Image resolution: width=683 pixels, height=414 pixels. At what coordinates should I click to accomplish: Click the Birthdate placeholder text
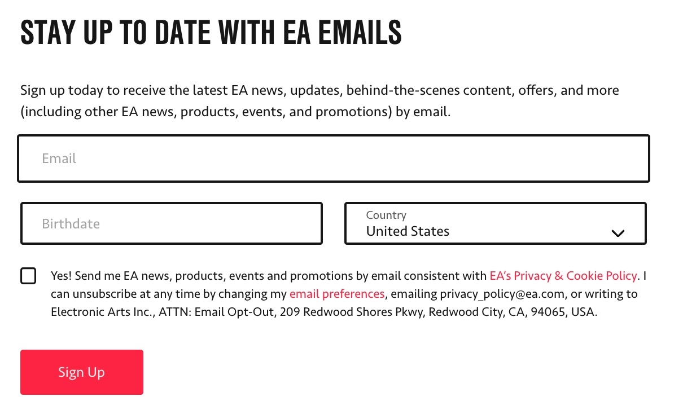71,223
